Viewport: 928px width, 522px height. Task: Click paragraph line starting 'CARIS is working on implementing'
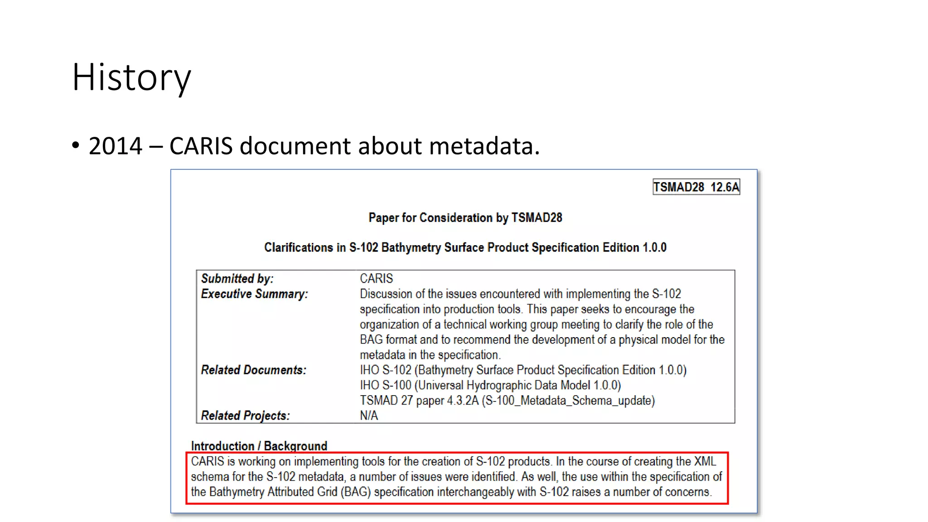[x=453, y=461]
